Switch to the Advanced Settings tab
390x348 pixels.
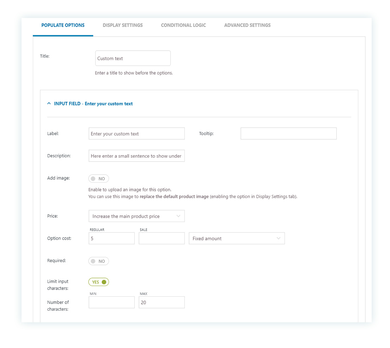(x=247, y=25)
